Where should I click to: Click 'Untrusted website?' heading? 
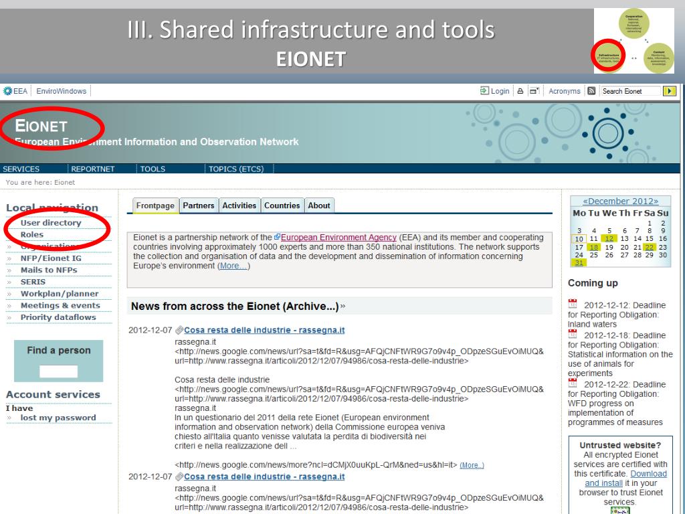pos(620,445)
